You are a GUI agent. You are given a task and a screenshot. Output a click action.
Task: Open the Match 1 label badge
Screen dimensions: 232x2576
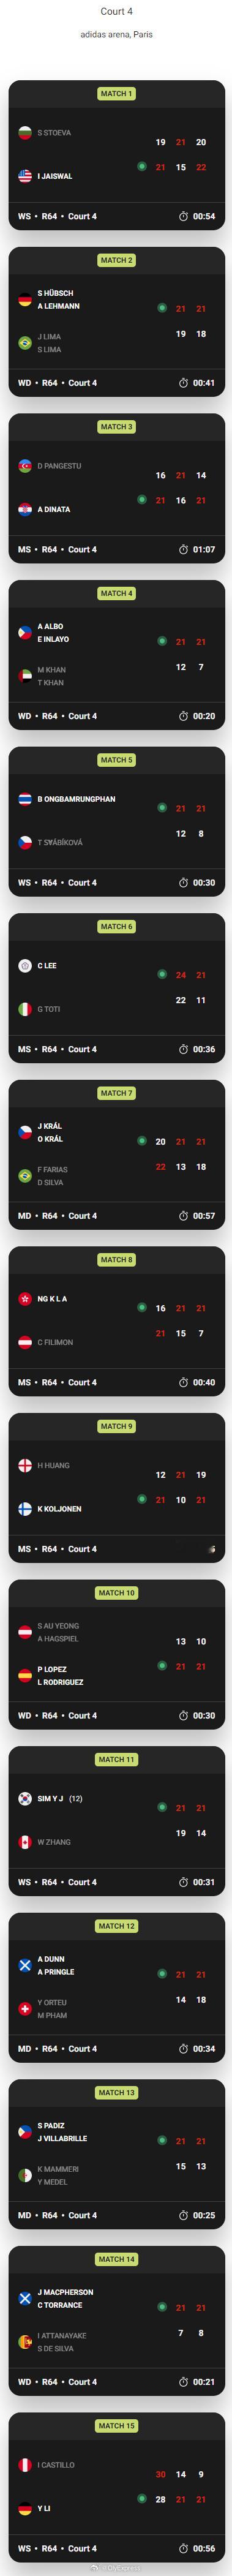tap(116, 93)
